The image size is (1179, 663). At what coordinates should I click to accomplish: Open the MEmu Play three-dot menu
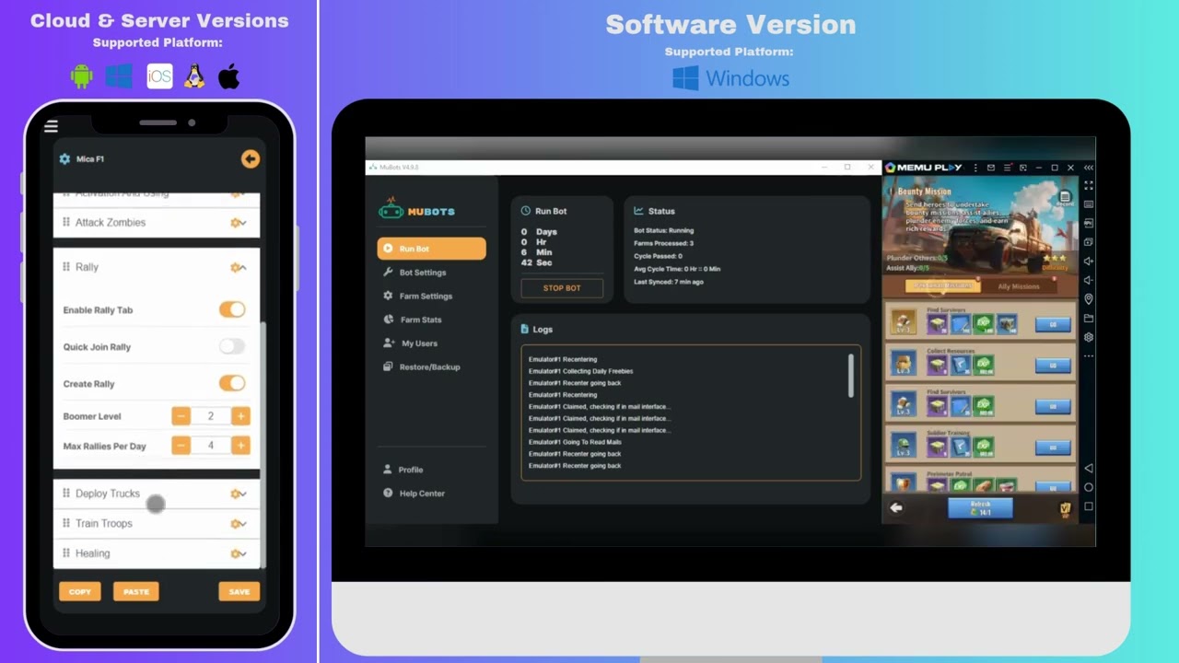click(974, 168)
